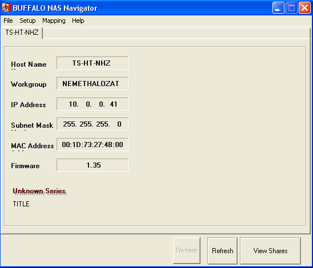
Task: Click the Firmware value 1.35
Action: pos(92,165)
